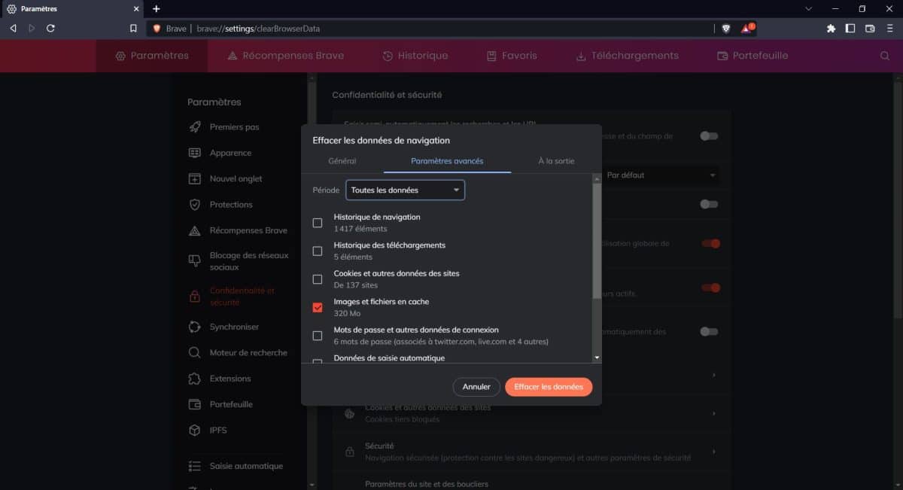Open the Brave Wallet toolbar icon
Image resolution: width=903 pixels, height=490 pixels.
tap(870, 29)
